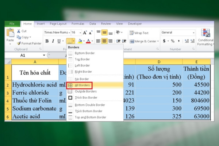Click the Select All corner button
The height and width of the screenshot is (146, 219).
8,62
